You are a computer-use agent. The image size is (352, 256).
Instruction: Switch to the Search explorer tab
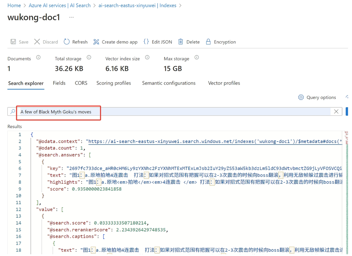point(26,83)
